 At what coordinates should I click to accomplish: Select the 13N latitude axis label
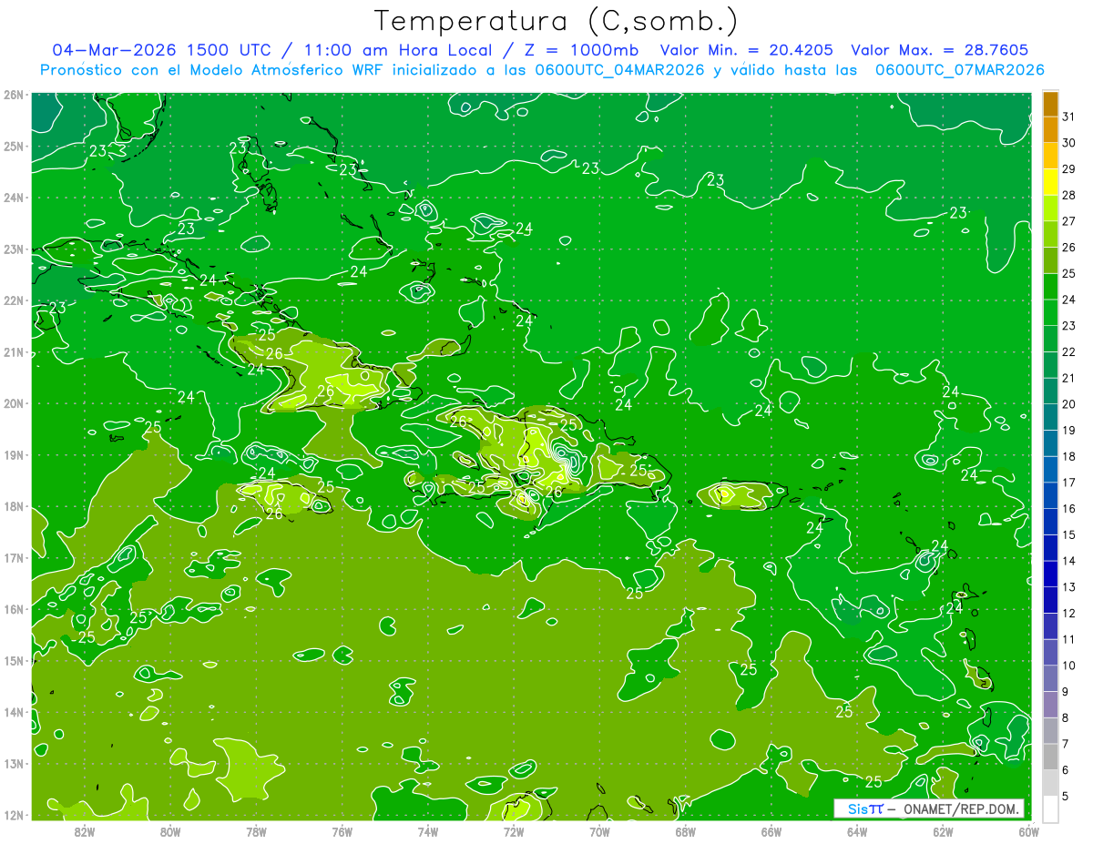pos(14,764)
